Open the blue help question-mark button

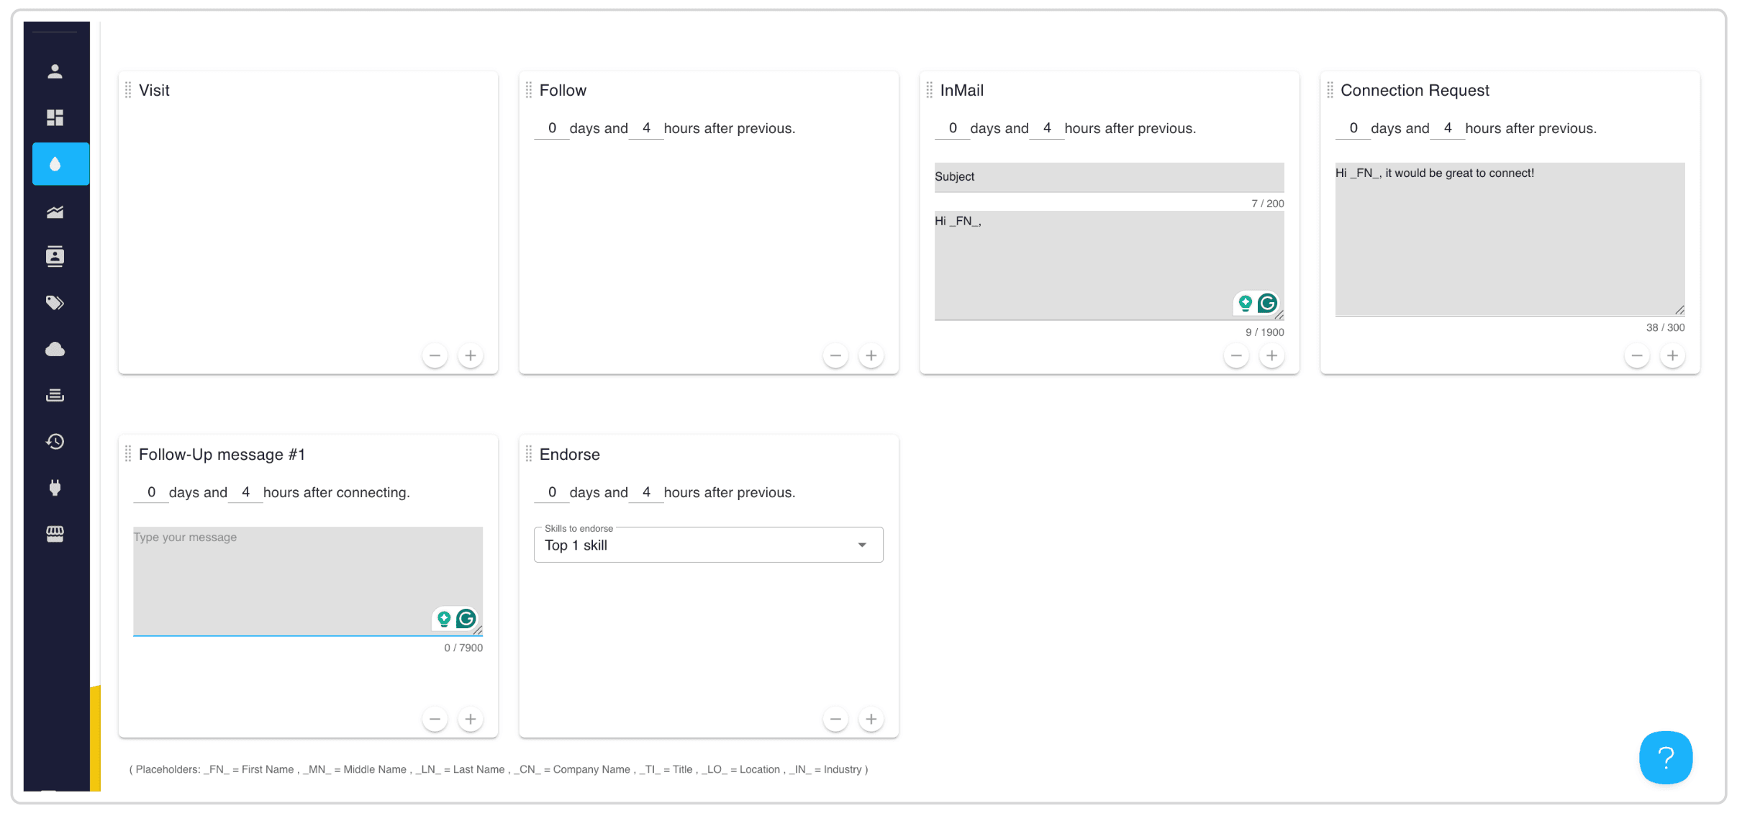[1666, 757]
